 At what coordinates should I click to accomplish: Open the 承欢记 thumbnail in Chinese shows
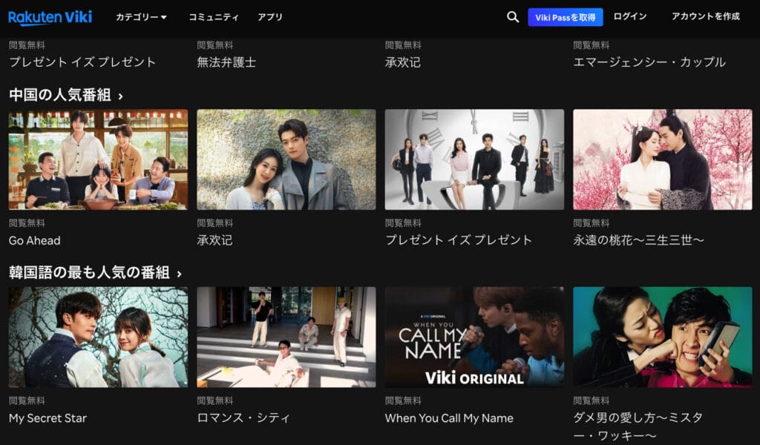point(286,159)
